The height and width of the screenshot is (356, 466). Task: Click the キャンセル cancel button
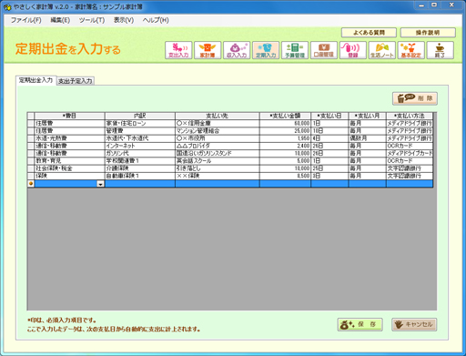point(414,324)
